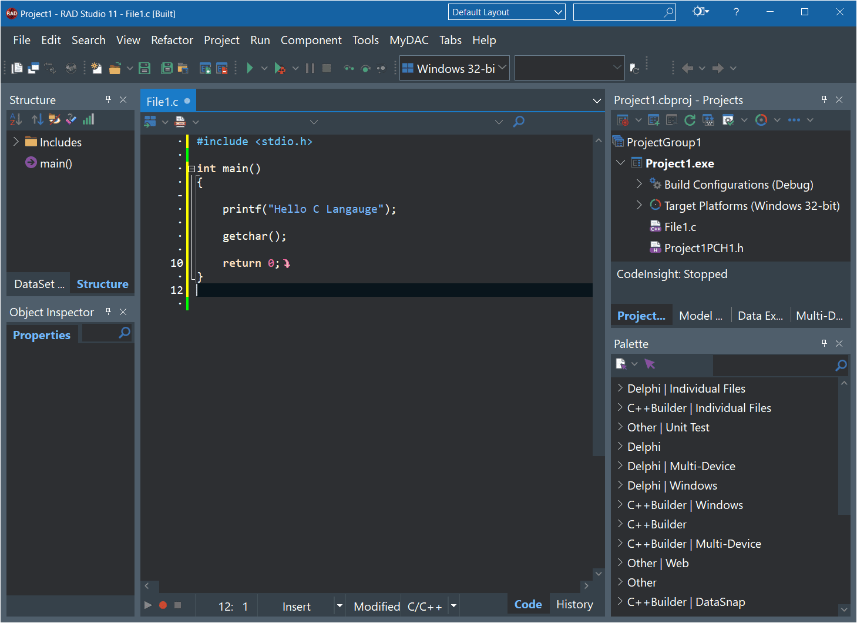Open the Refactor menu
Viewport: 857px width, 623px height.
pyautogui.click(x=172, y=40)
